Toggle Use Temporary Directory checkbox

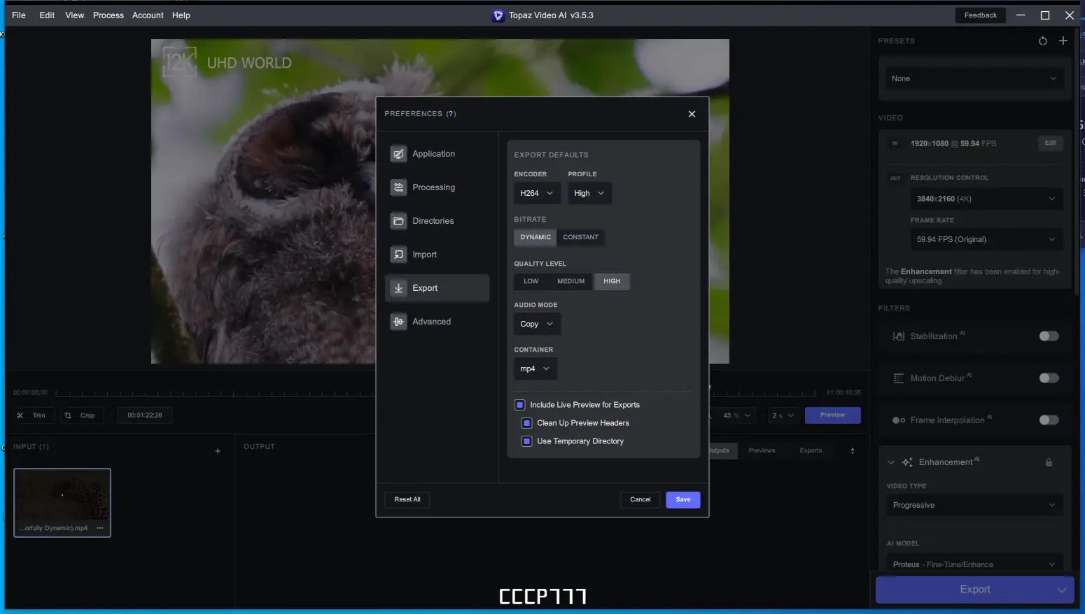[527, 441]
